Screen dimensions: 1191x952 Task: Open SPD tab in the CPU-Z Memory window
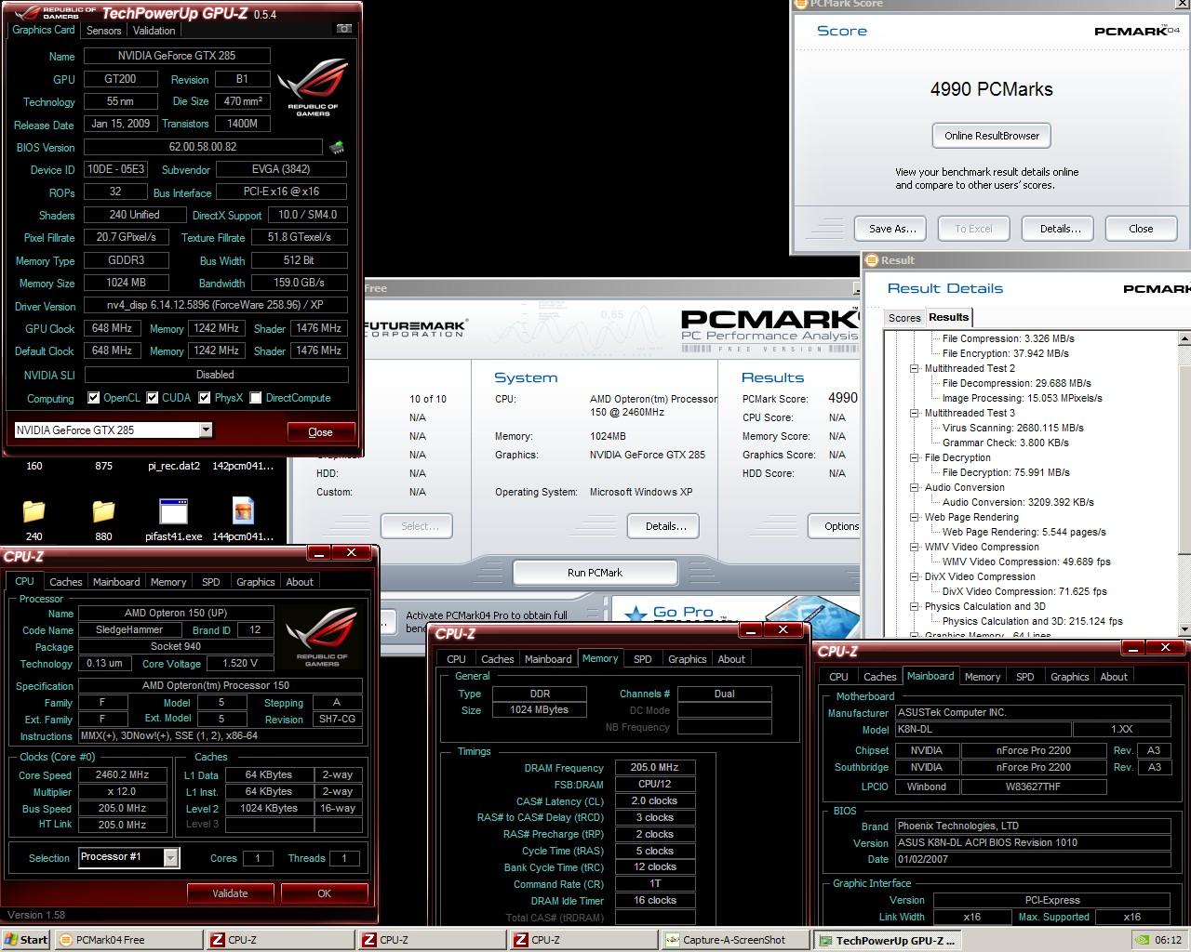pyautogui.click(x=643, y=659)
